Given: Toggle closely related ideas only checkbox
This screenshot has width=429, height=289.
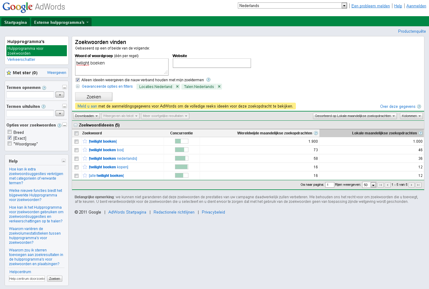Looking at the screenshot, I should click(78, 80).
